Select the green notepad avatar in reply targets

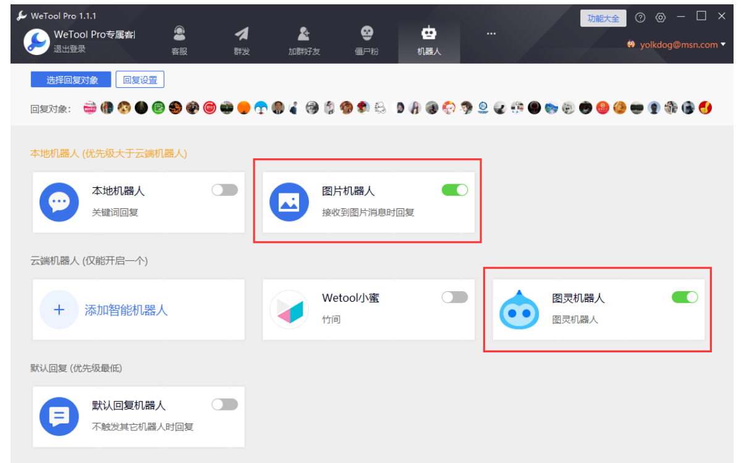tap(158, 108)
